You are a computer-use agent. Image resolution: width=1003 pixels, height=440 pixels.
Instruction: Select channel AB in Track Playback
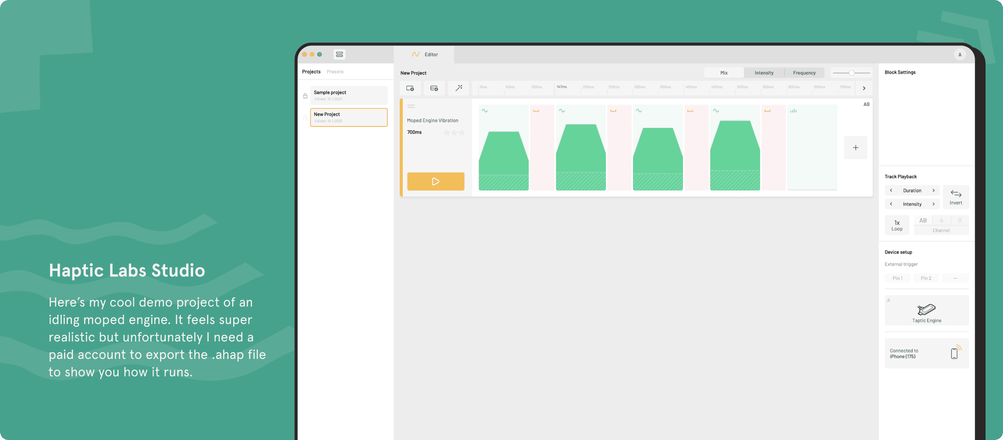pyautogui.click(x=923, y=221)
